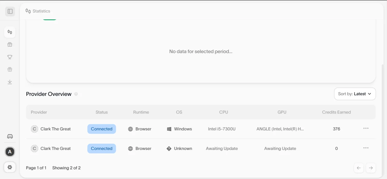Click globe icon in Intel i5-7300U row
Image resolution: width=387 pixels, height=179 pixels.
coord(131,129)
